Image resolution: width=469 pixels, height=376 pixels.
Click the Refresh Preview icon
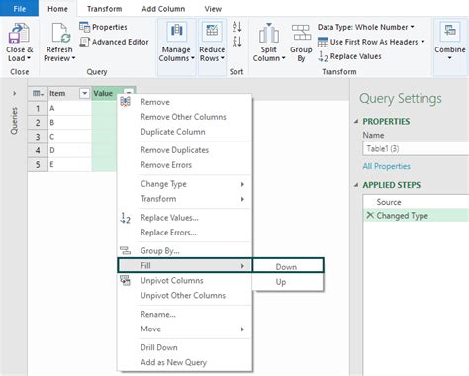(60, 33)
